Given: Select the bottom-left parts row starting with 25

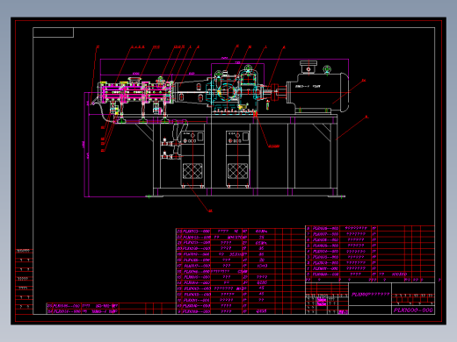Looking at the screenshot, I should pyautogui.click(x=112, y=306).
